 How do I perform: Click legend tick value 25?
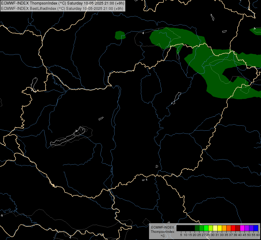[199, 235]
